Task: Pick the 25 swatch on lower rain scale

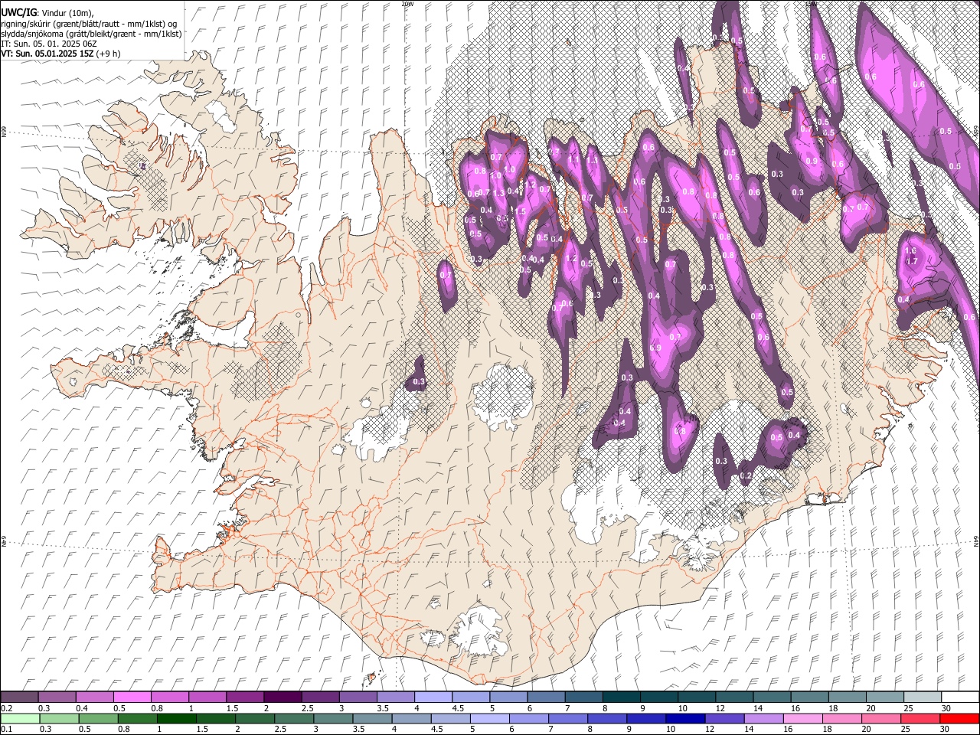Action: pyautogui.click(x=921, y=718)
